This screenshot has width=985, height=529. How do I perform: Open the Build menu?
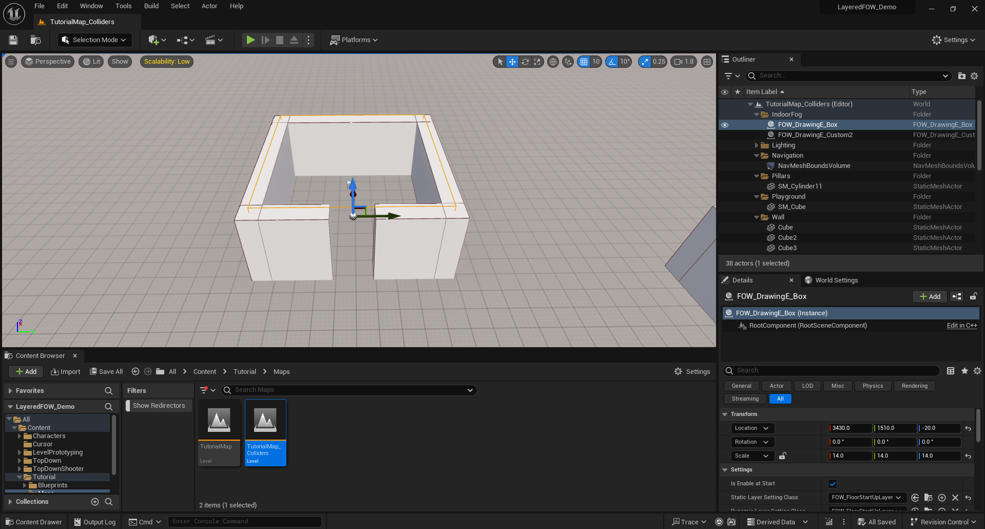[x=151, y=6]
